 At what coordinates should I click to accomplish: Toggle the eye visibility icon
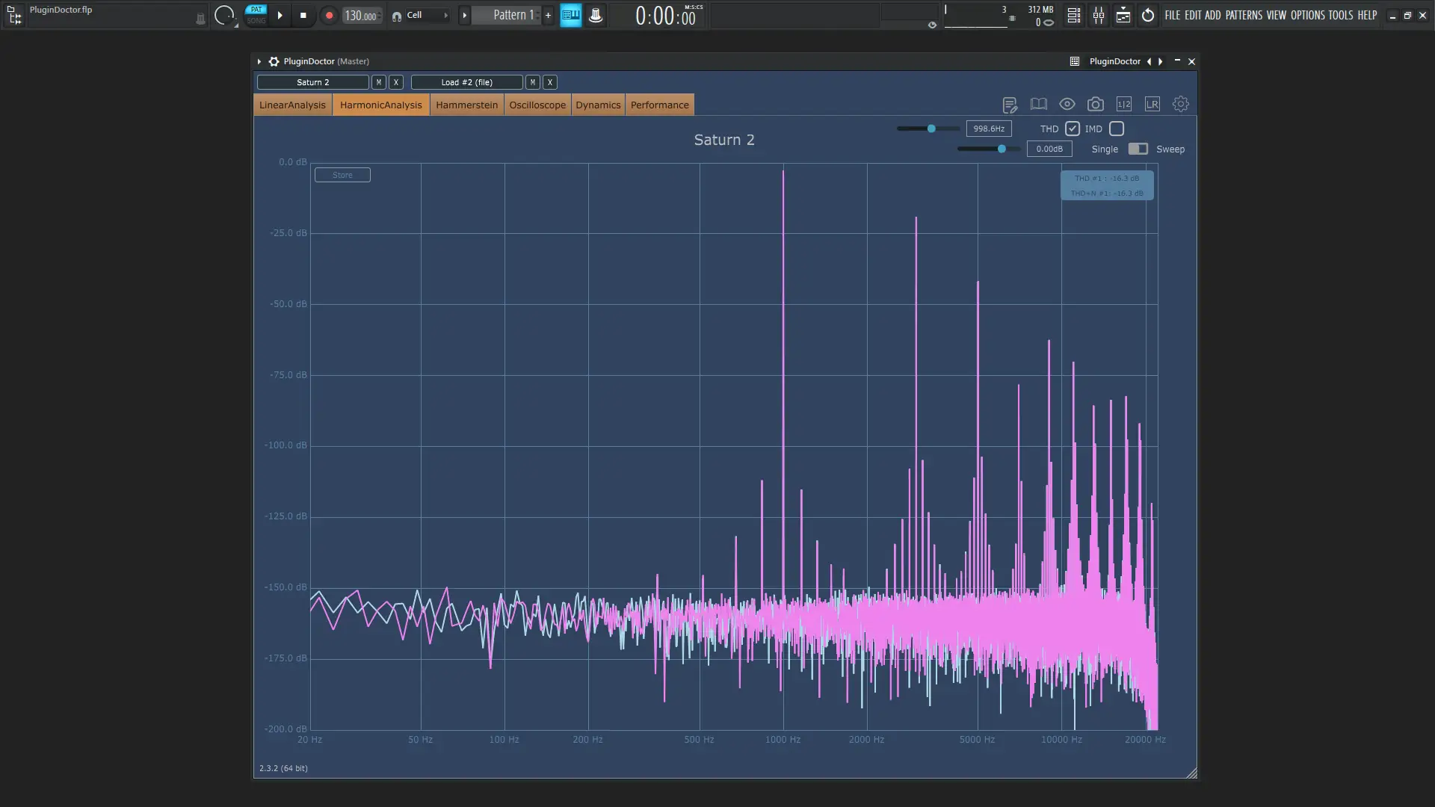(x=1067, y=105)
